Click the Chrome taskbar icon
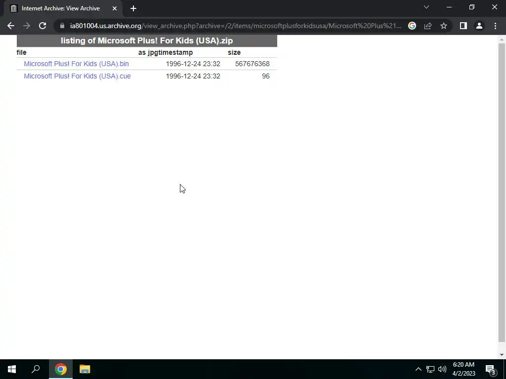This screenshot has height=379, width=506. [x=61, y=369]
